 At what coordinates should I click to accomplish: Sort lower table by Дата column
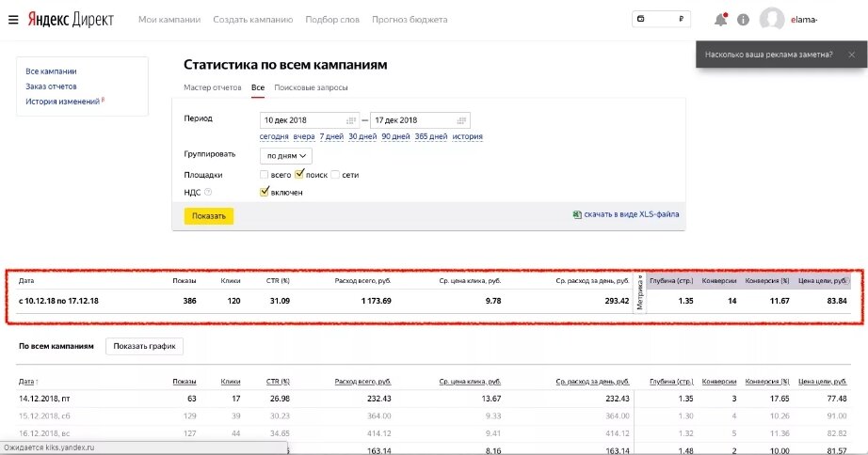[27, 382]
